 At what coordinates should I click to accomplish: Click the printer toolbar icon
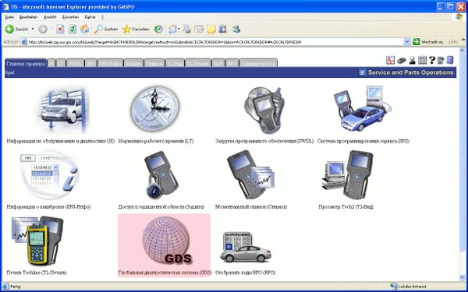(187, 29)
